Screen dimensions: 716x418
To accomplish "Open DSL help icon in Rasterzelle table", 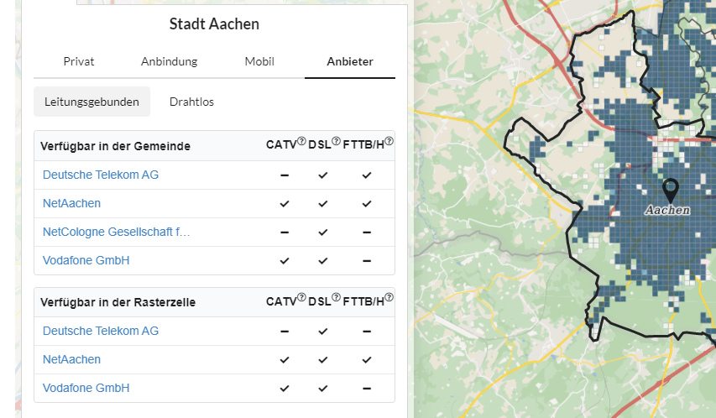I will click(336, 297).
